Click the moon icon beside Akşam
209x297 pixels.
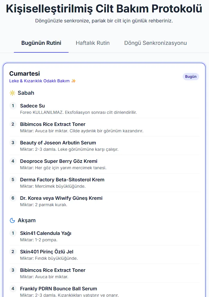(12, 220)
